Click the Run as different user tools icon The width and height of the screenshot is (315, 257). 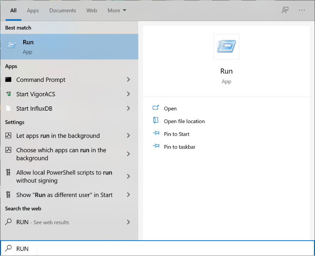pyautogui.click(x=8, y=195)
